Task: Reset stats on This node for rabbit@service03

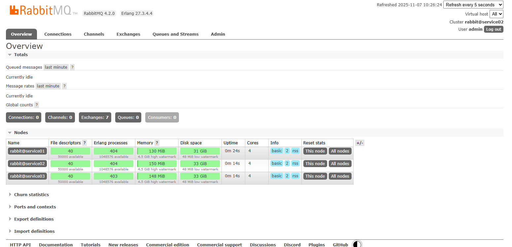Action: (x=315, y=176)
